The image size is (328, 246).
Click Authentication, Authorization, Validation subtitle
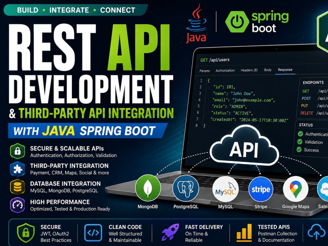(x=73, y=155)
